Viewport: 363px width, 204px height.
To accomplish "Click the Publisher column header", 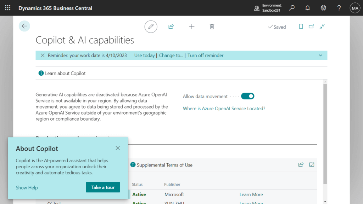I will pos(172,185).
